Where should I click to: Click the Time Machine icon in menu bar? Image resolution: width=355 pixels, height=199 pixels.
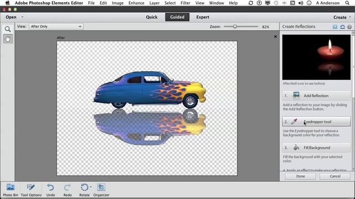tap(276, 3)
